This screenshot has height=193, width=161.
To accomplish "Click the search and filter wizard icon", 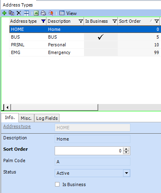I will tap(51, 13).
